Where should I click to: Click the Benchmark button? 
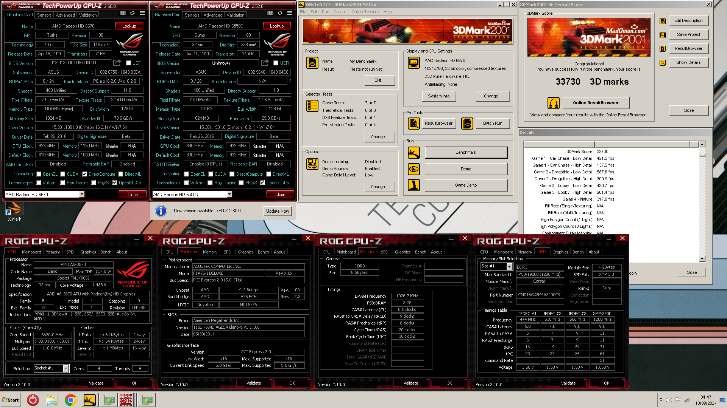(x=466, y=153)
